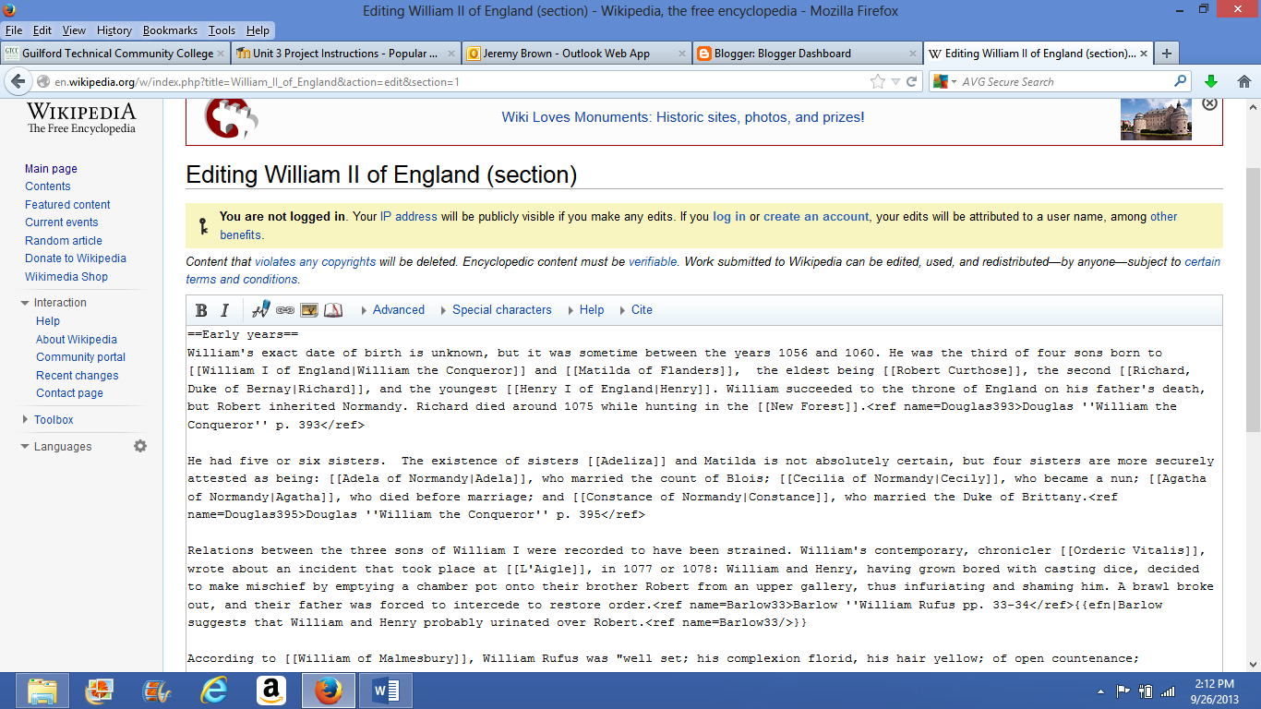The height and width of the screenshot is (709, 1261).
Task: Insert an embedded file with the picture icon
Action: pos(309,310)
